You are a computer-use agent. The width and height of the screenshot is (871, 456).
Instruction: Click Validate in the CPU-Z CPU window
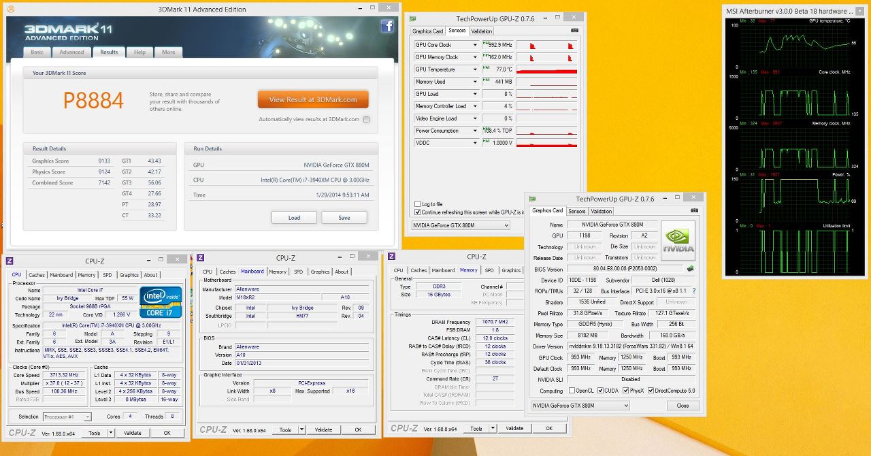point(133,433)
